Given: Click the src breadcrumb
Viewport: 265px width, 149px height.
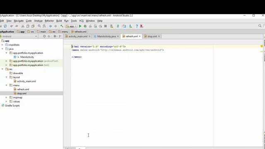Looking at the screenshot, I should pos(31,31).
